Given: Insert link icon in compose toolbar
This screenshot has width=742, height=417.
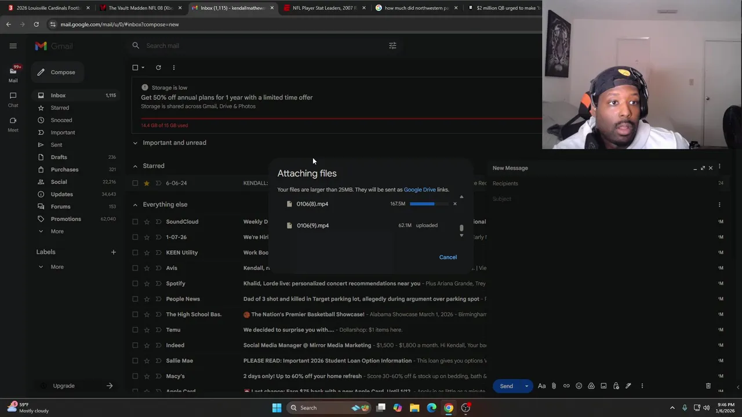Looking at the screenshot, I should pyautogui.click(x=566, y=386).
